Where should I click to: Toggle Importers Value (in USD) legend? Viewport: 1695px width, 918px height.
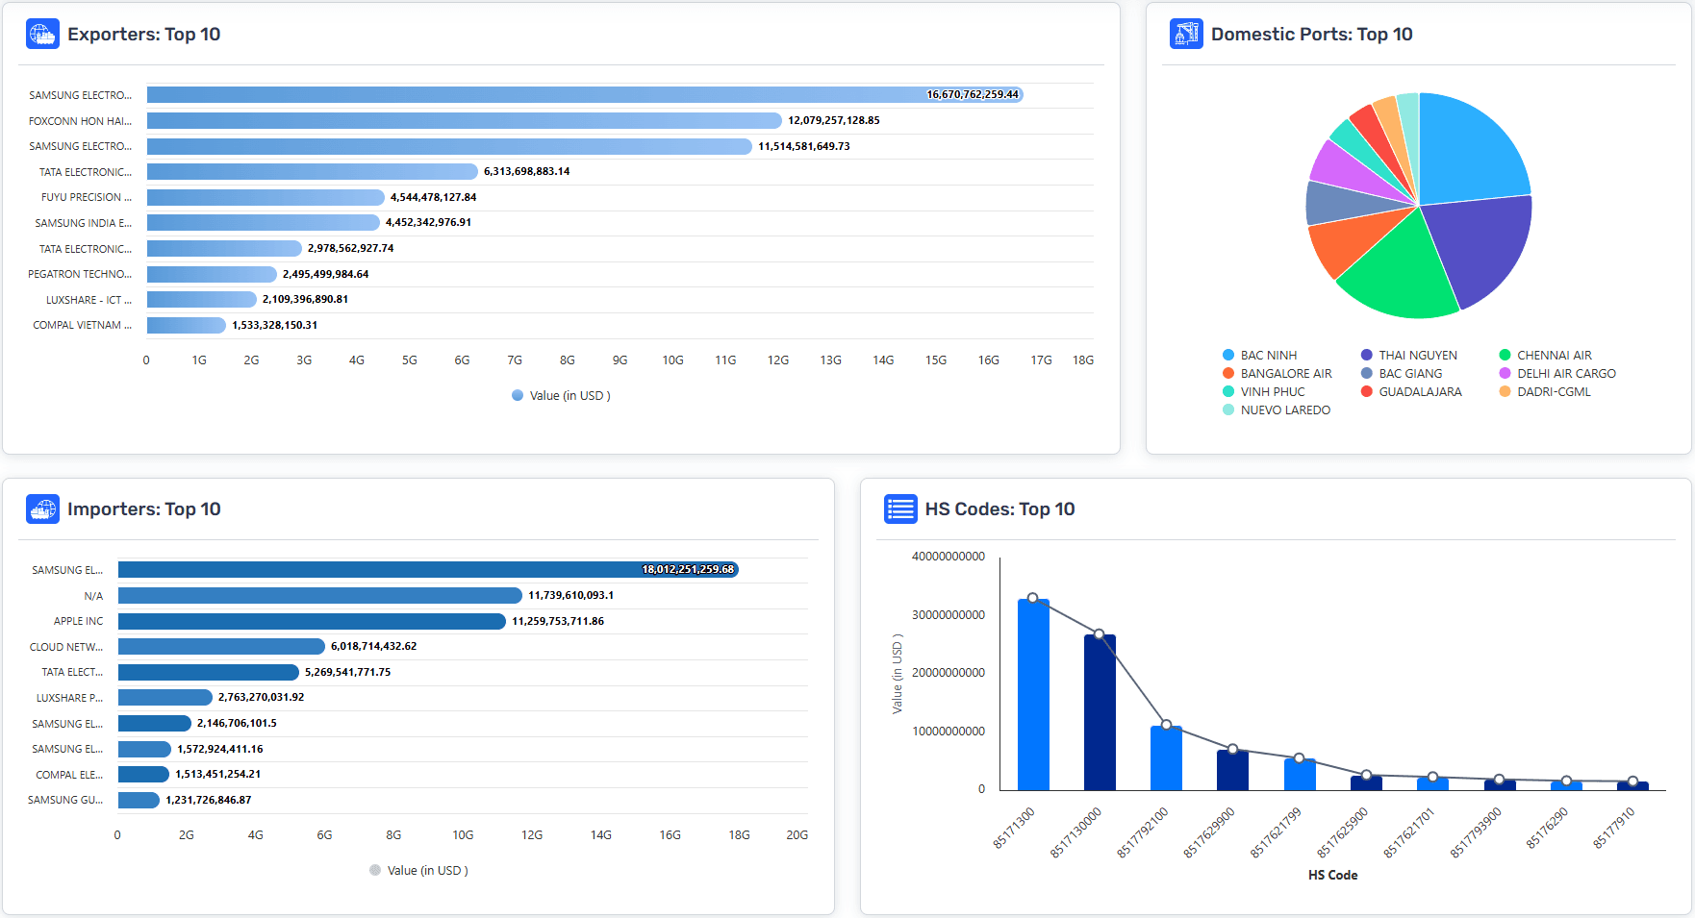click(x=418, y=871)
